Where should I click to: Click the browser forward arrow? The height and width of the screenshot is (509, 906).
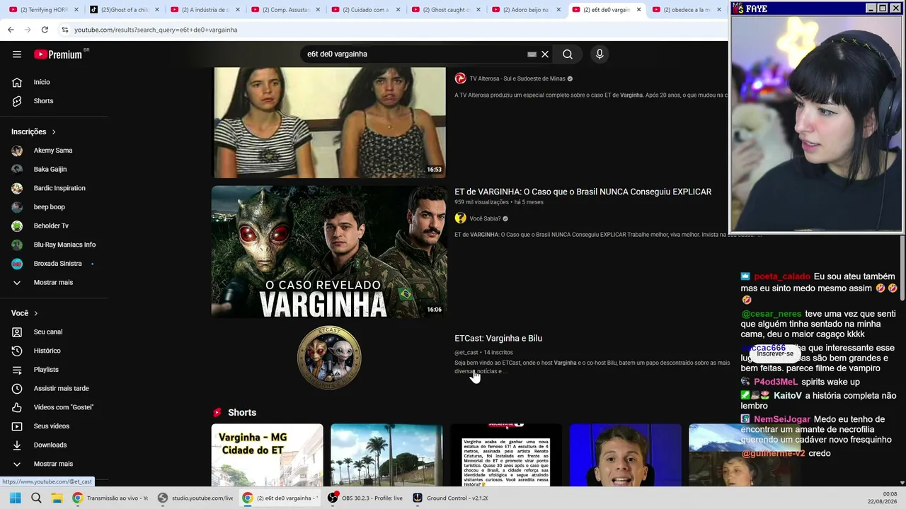28,30
